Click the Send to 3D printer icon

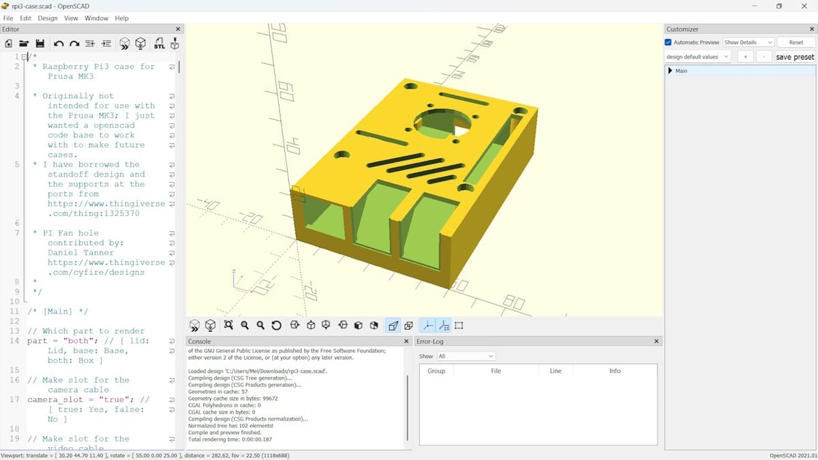pos(175,44)
